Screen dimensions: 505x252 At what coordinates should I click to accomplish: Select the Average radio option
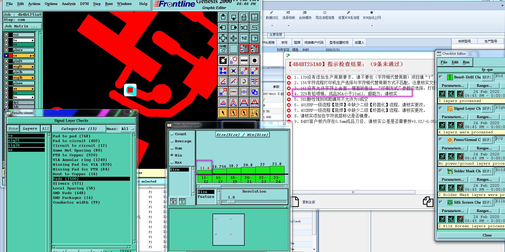pos(172,141)
